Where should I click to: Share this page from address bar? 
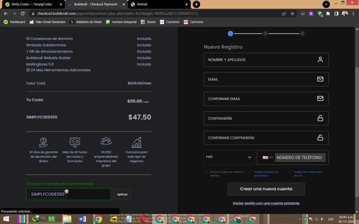[x=284, y=13]
